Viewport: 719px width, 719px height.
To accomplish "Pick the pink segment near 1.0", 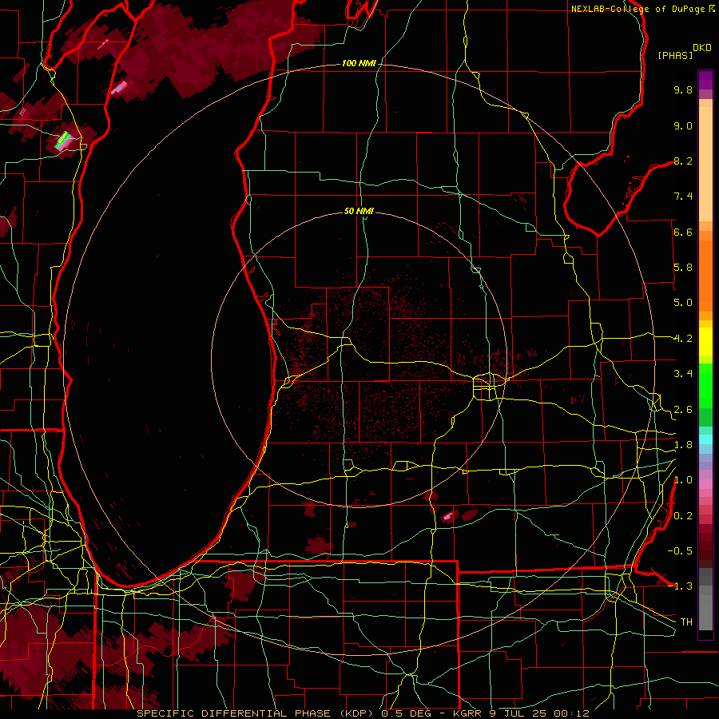I will pyautogui.click(x=705, y=483).
